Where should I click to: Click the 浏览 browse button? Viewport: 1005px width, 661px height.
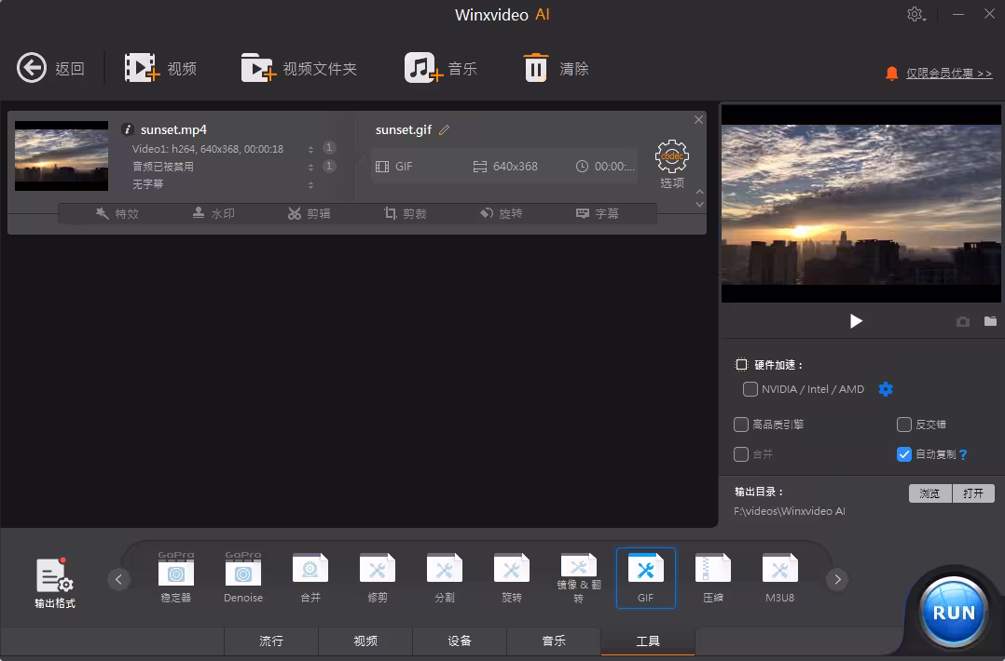pos(929,493)
